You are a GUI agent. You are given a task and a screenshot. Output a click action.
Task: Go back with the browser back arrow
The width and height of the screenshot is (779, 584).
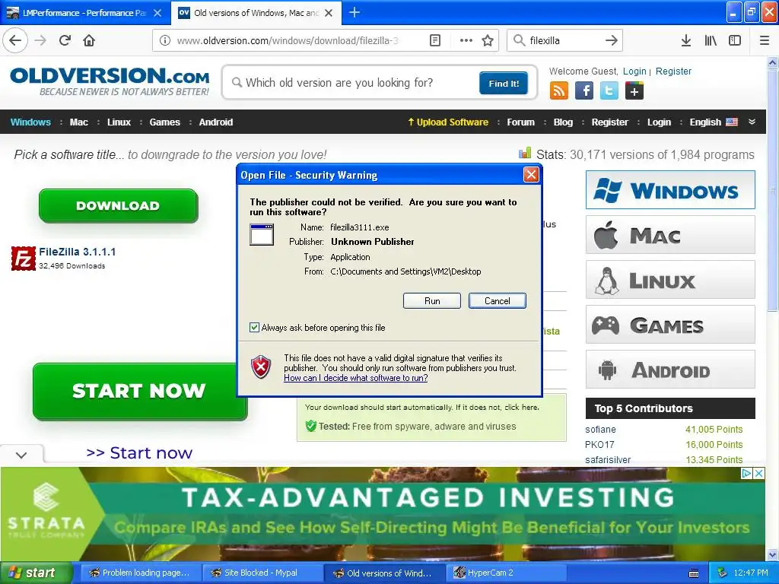tap(15, 40)
